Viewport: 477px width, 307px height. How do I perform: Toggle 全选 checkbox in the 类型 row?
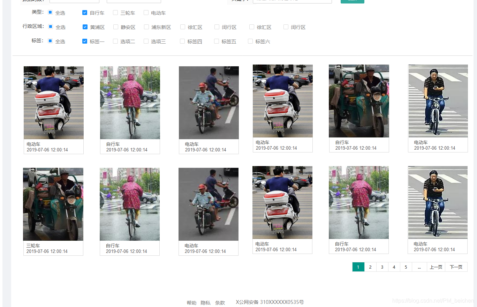point(50,13)
